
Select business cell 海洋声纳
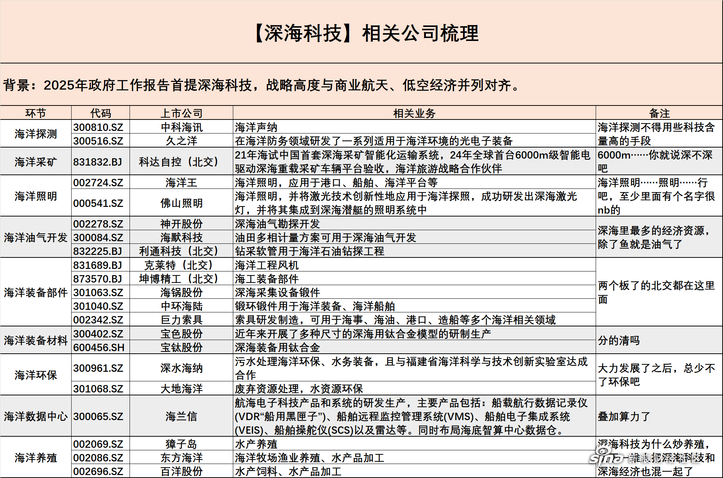414,127
